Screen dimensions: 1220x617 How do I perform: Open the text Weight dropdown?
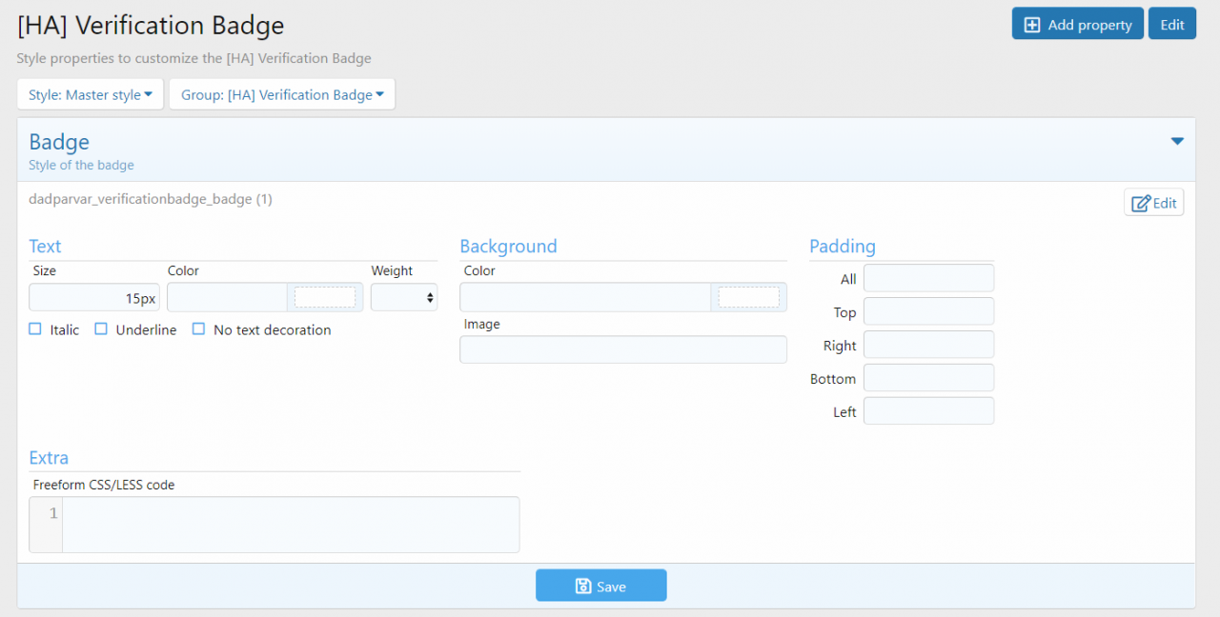point(404,298)
